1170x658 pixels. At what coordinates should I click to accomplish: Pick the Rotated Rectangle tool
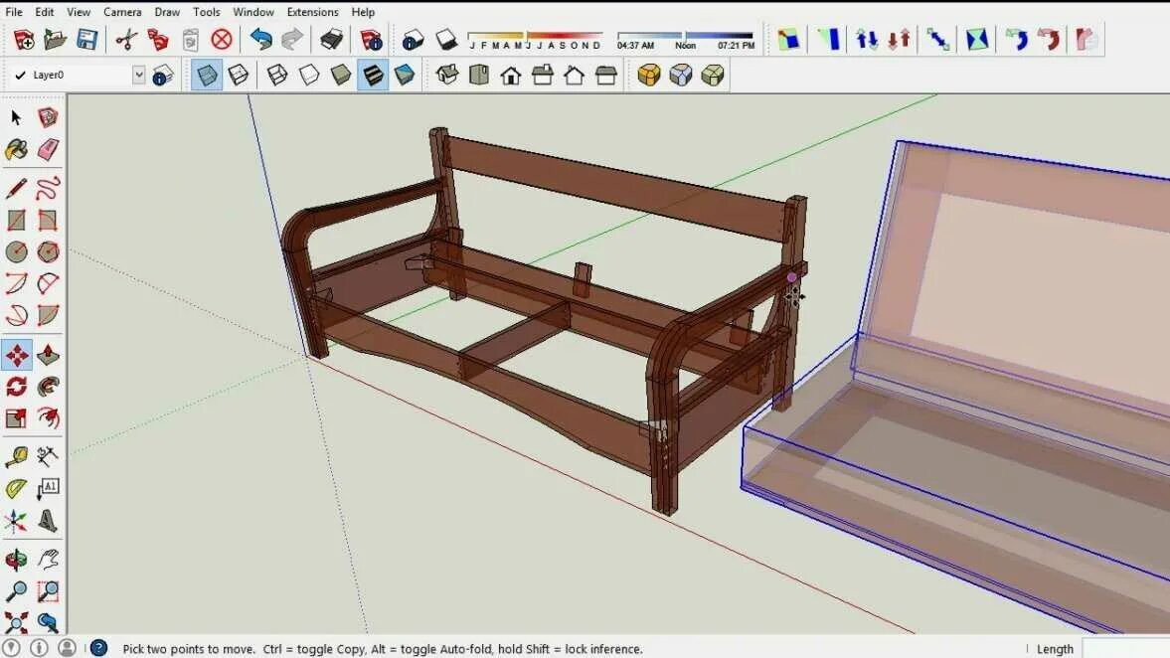pos(48,220)
